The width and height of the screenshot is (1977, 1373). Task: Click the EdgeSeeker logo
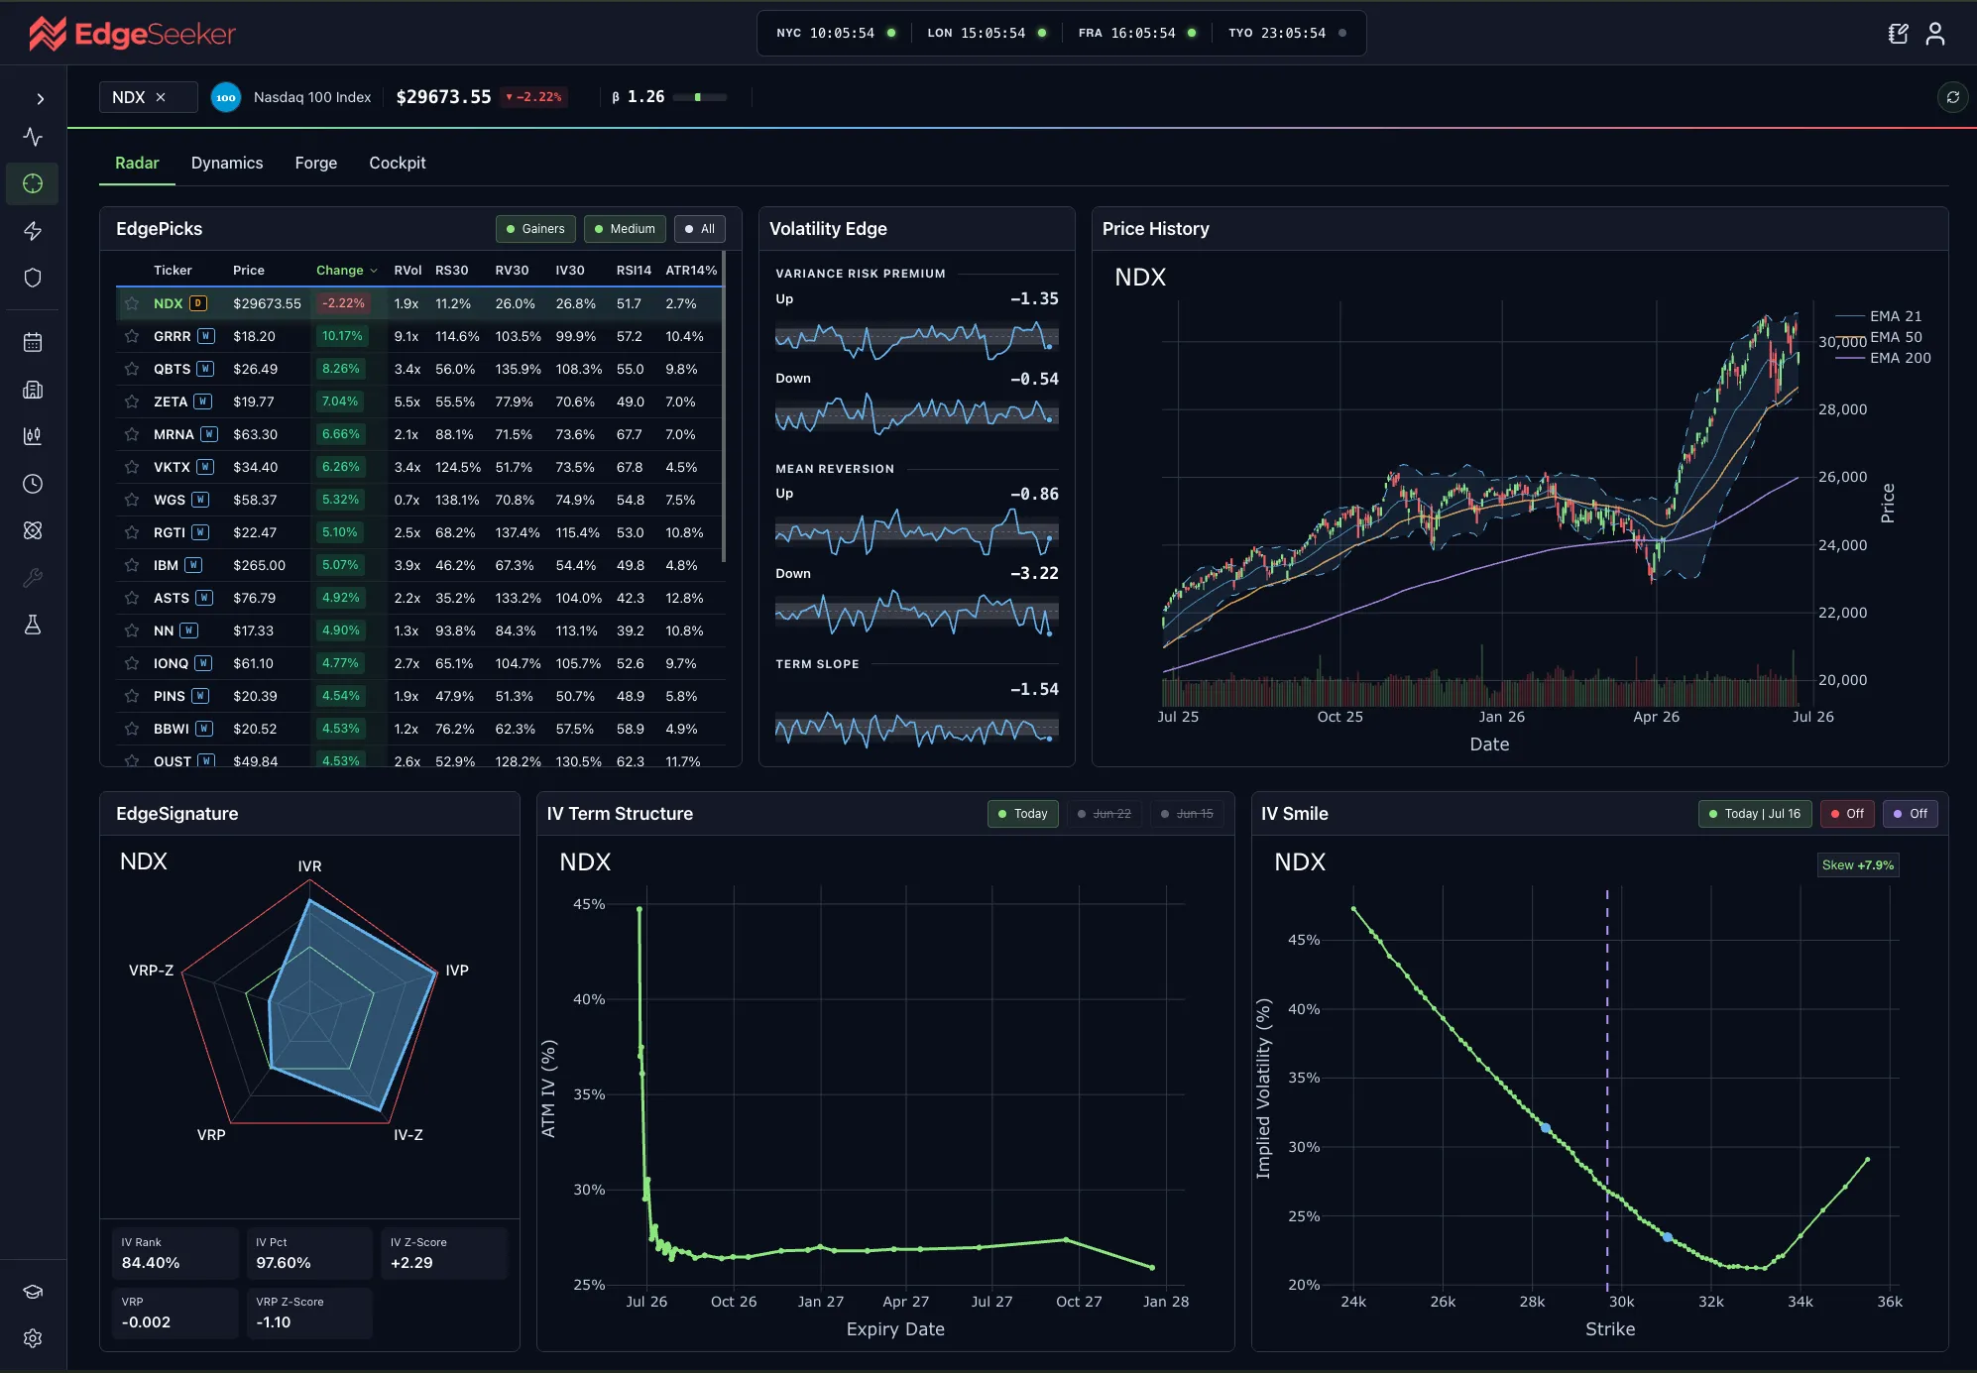pyautogui.click(x=132, y=34)
